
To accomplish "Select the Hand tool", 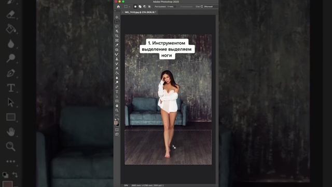I will click(117, 106).
